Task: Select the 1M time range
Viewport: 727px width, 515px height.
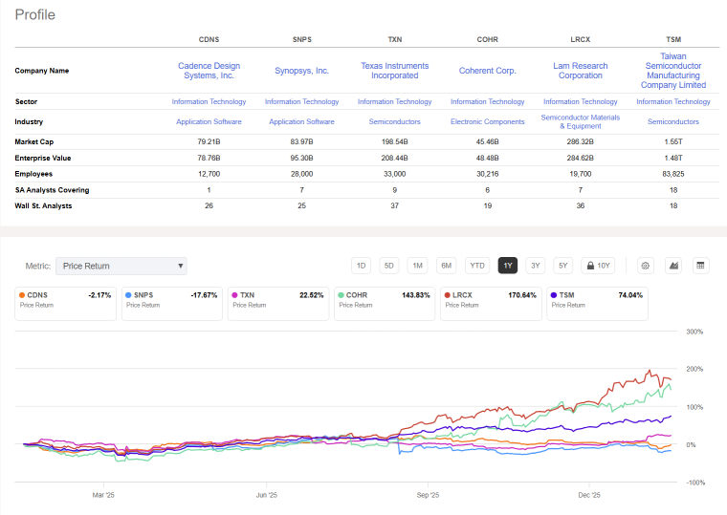Action: pos(418,266)
